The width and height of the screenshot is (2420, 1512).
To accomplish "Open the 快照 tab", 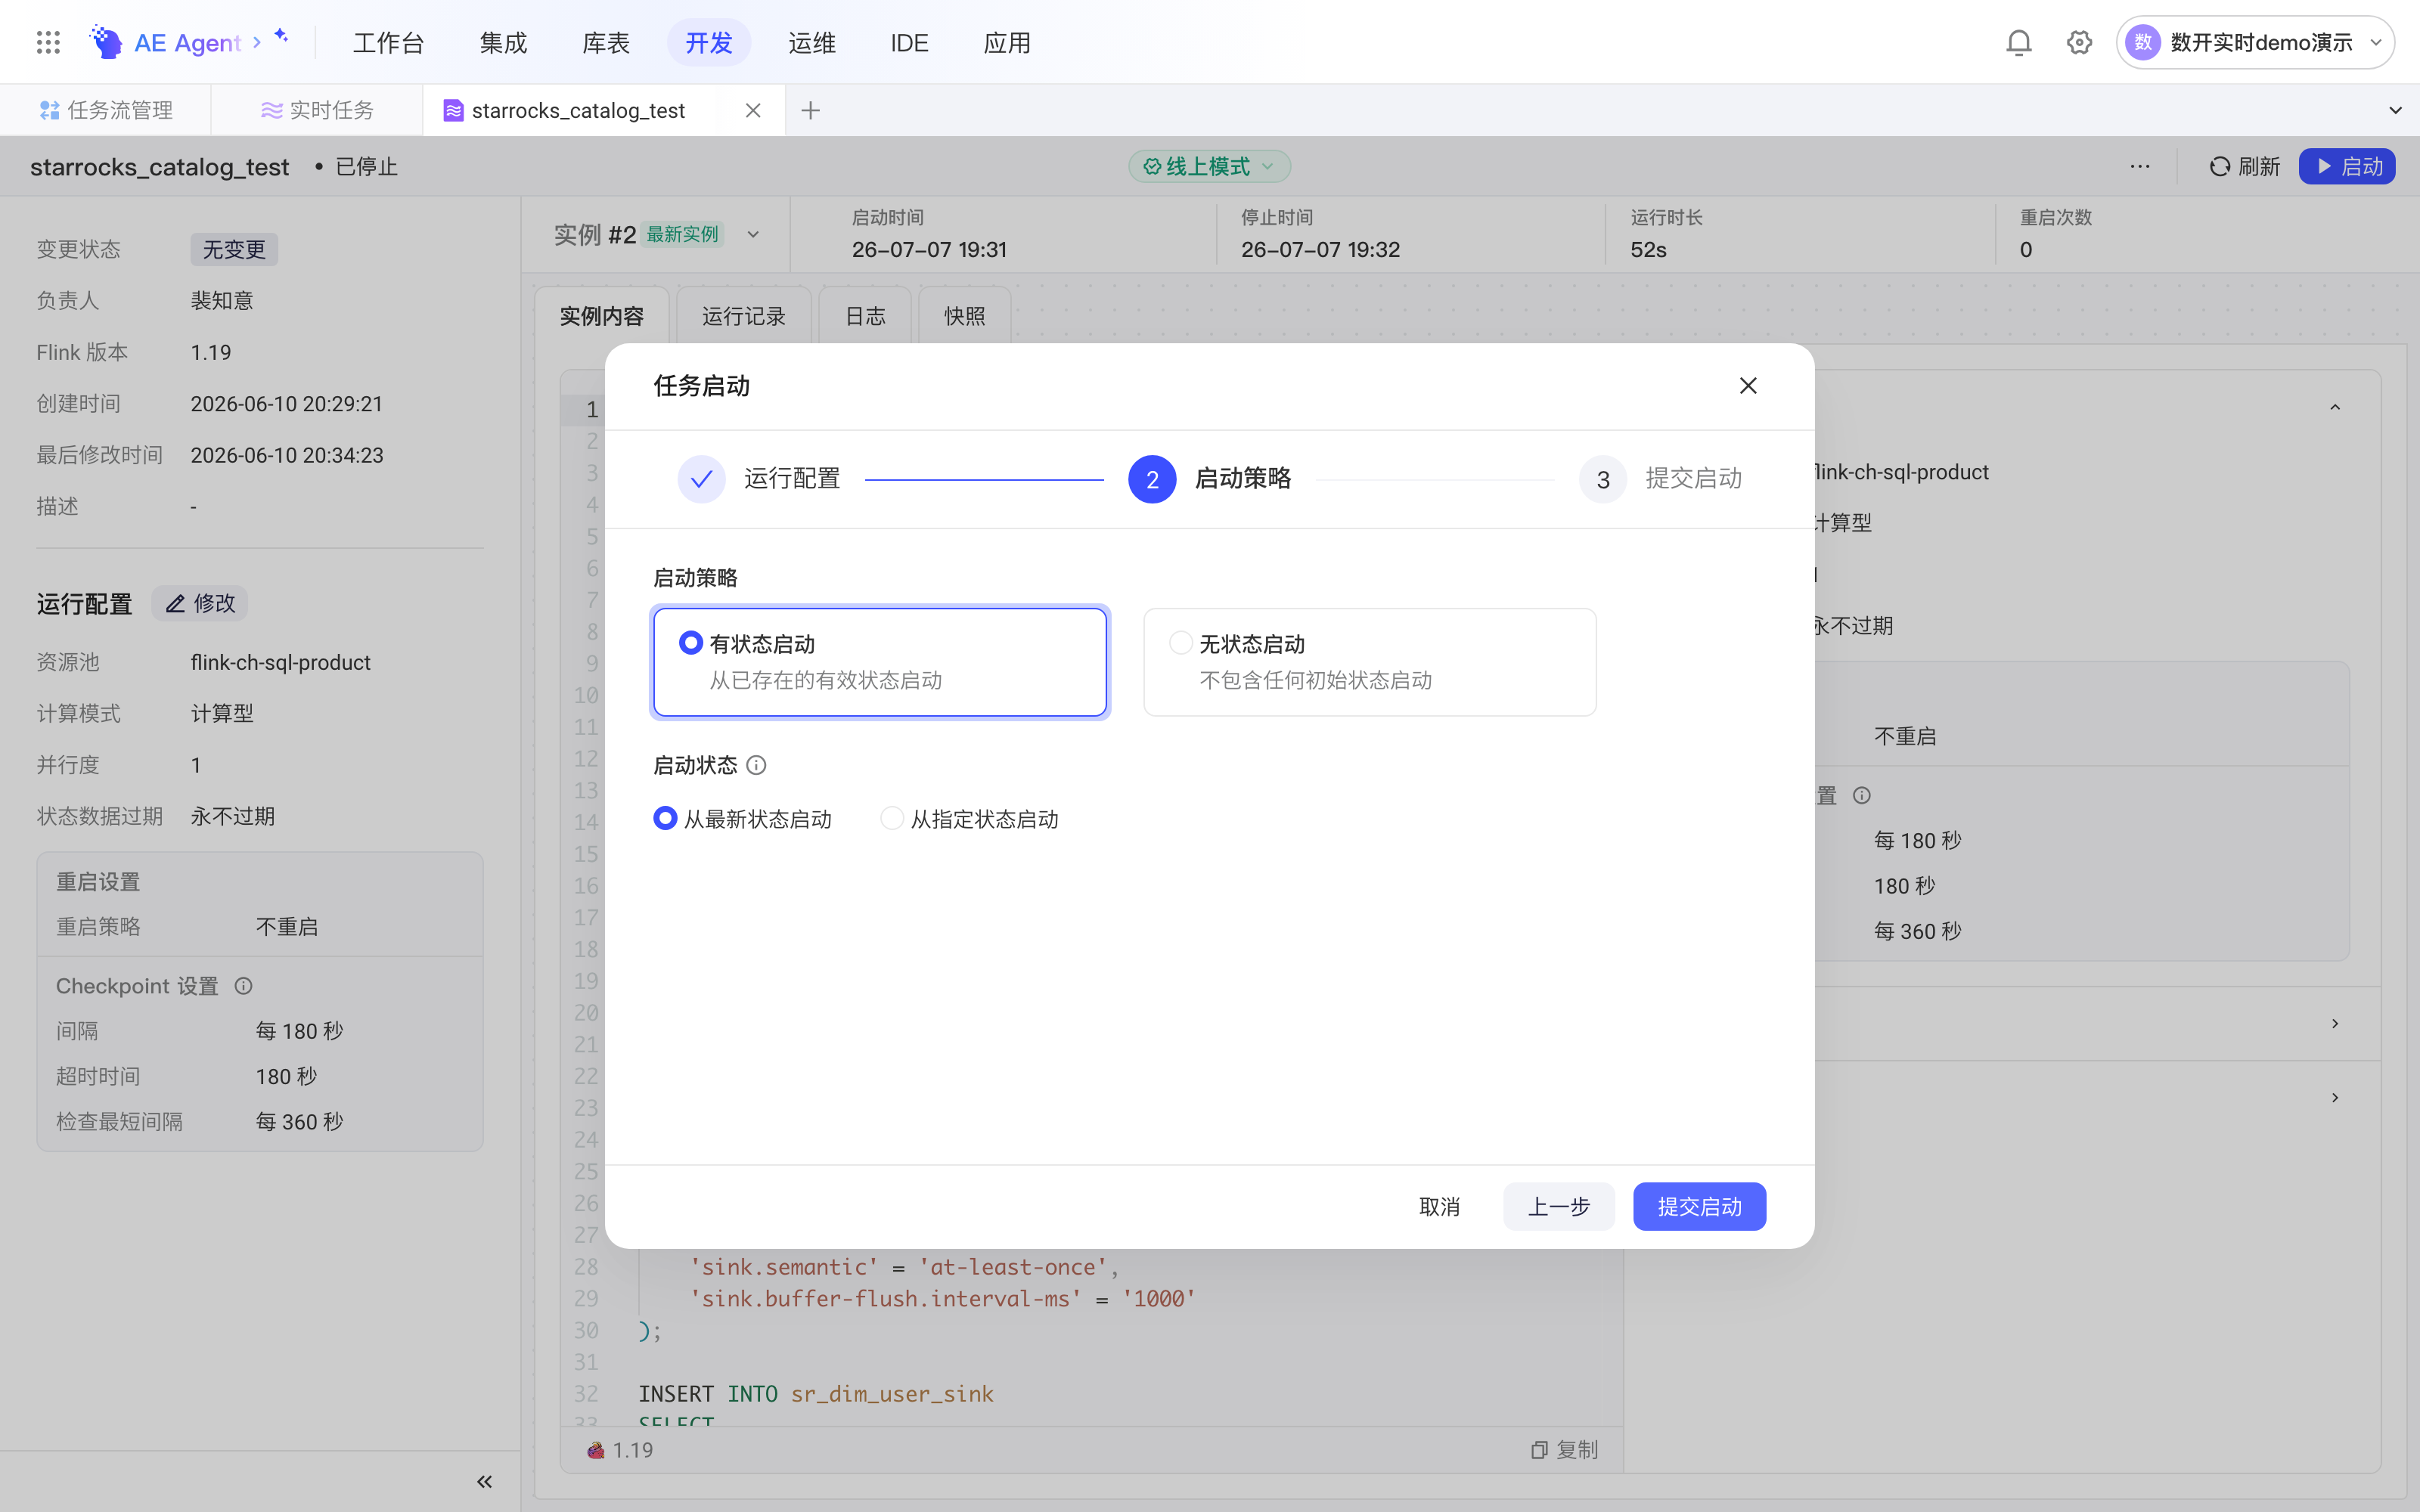I will (x=964, y=316).
